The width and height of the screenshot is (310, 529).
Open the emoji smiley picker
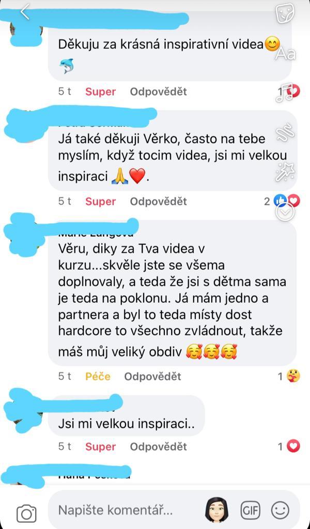(280, 510)
